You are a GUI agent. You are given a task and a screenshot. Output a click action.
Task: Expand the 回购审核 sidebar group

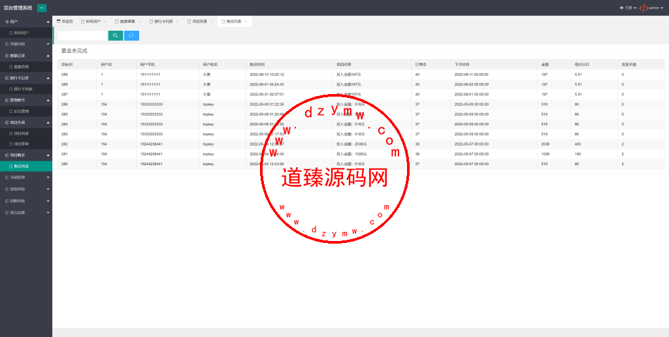(x=26, y=201)
